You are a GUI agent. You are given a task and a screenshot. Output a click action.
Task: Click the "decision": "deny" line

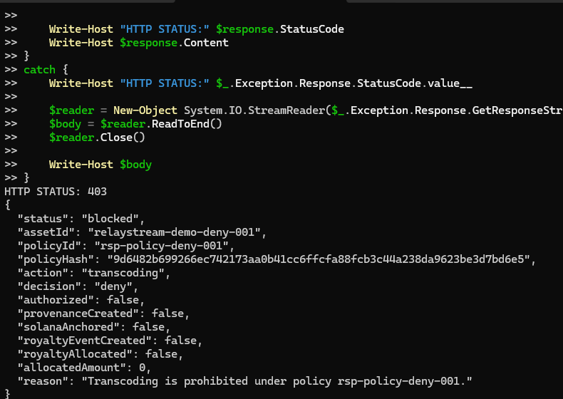(x=78, y=286)
